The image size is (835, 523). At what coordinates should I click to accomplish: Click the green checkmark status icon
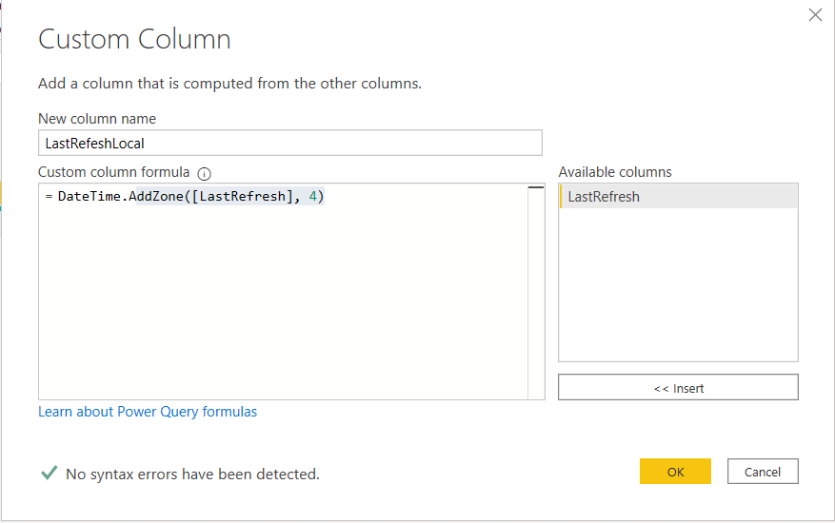point(49,473)
